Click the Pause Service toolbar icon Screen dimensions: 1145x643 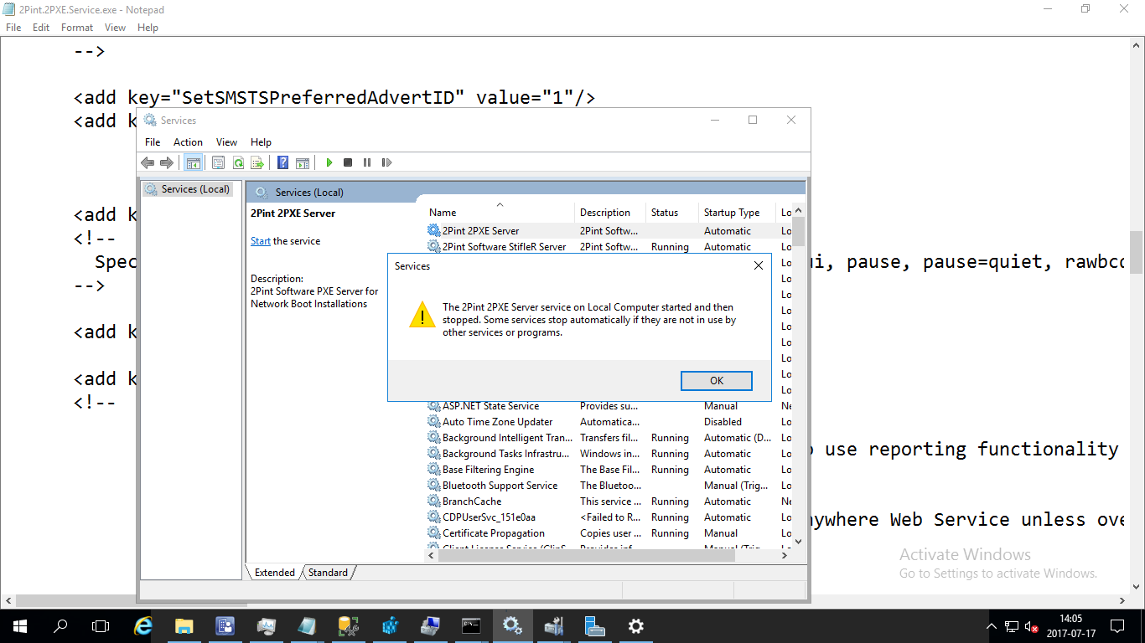click(367, 162)
